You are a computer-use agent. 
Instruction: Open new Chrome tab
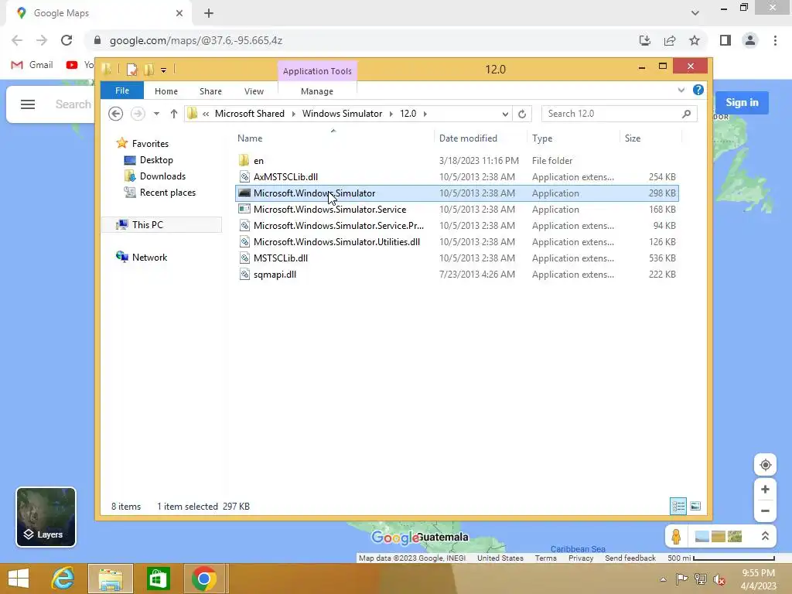(x=209, y=13)
